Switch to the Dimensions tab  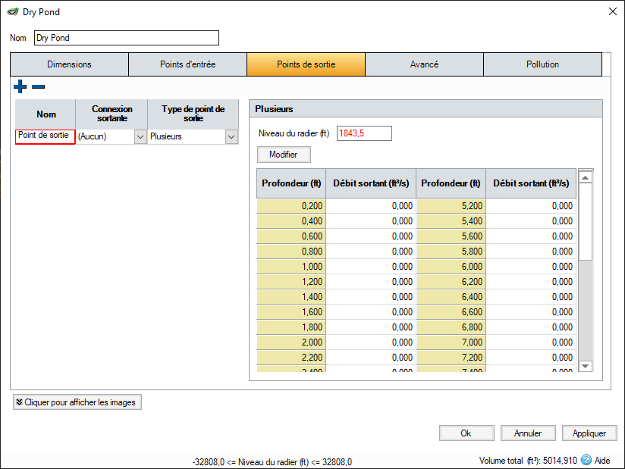[69, 64]
